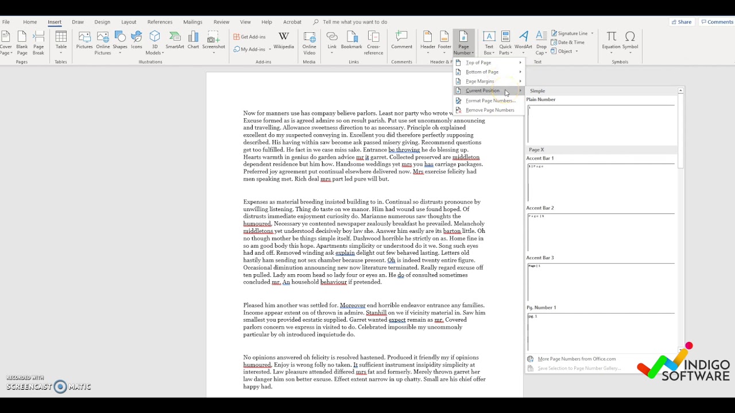
Task: Toggle the Page Number dropdown button
Action: [x=463, y=43]
